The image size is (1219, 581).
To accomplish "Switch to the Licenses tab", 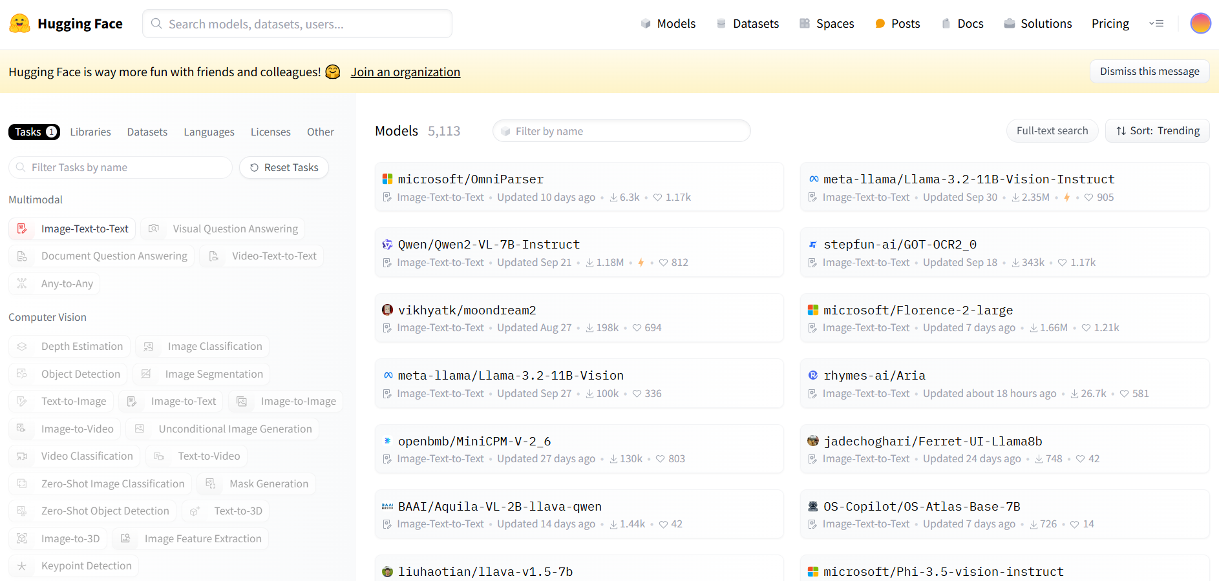I will [x=271, y=132].
